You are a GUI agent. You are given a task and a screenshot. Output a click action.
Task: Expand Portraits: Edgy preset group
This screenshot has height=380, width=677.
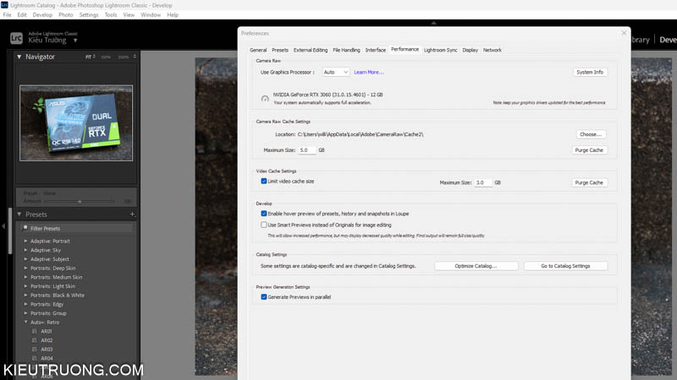[25, 304]
